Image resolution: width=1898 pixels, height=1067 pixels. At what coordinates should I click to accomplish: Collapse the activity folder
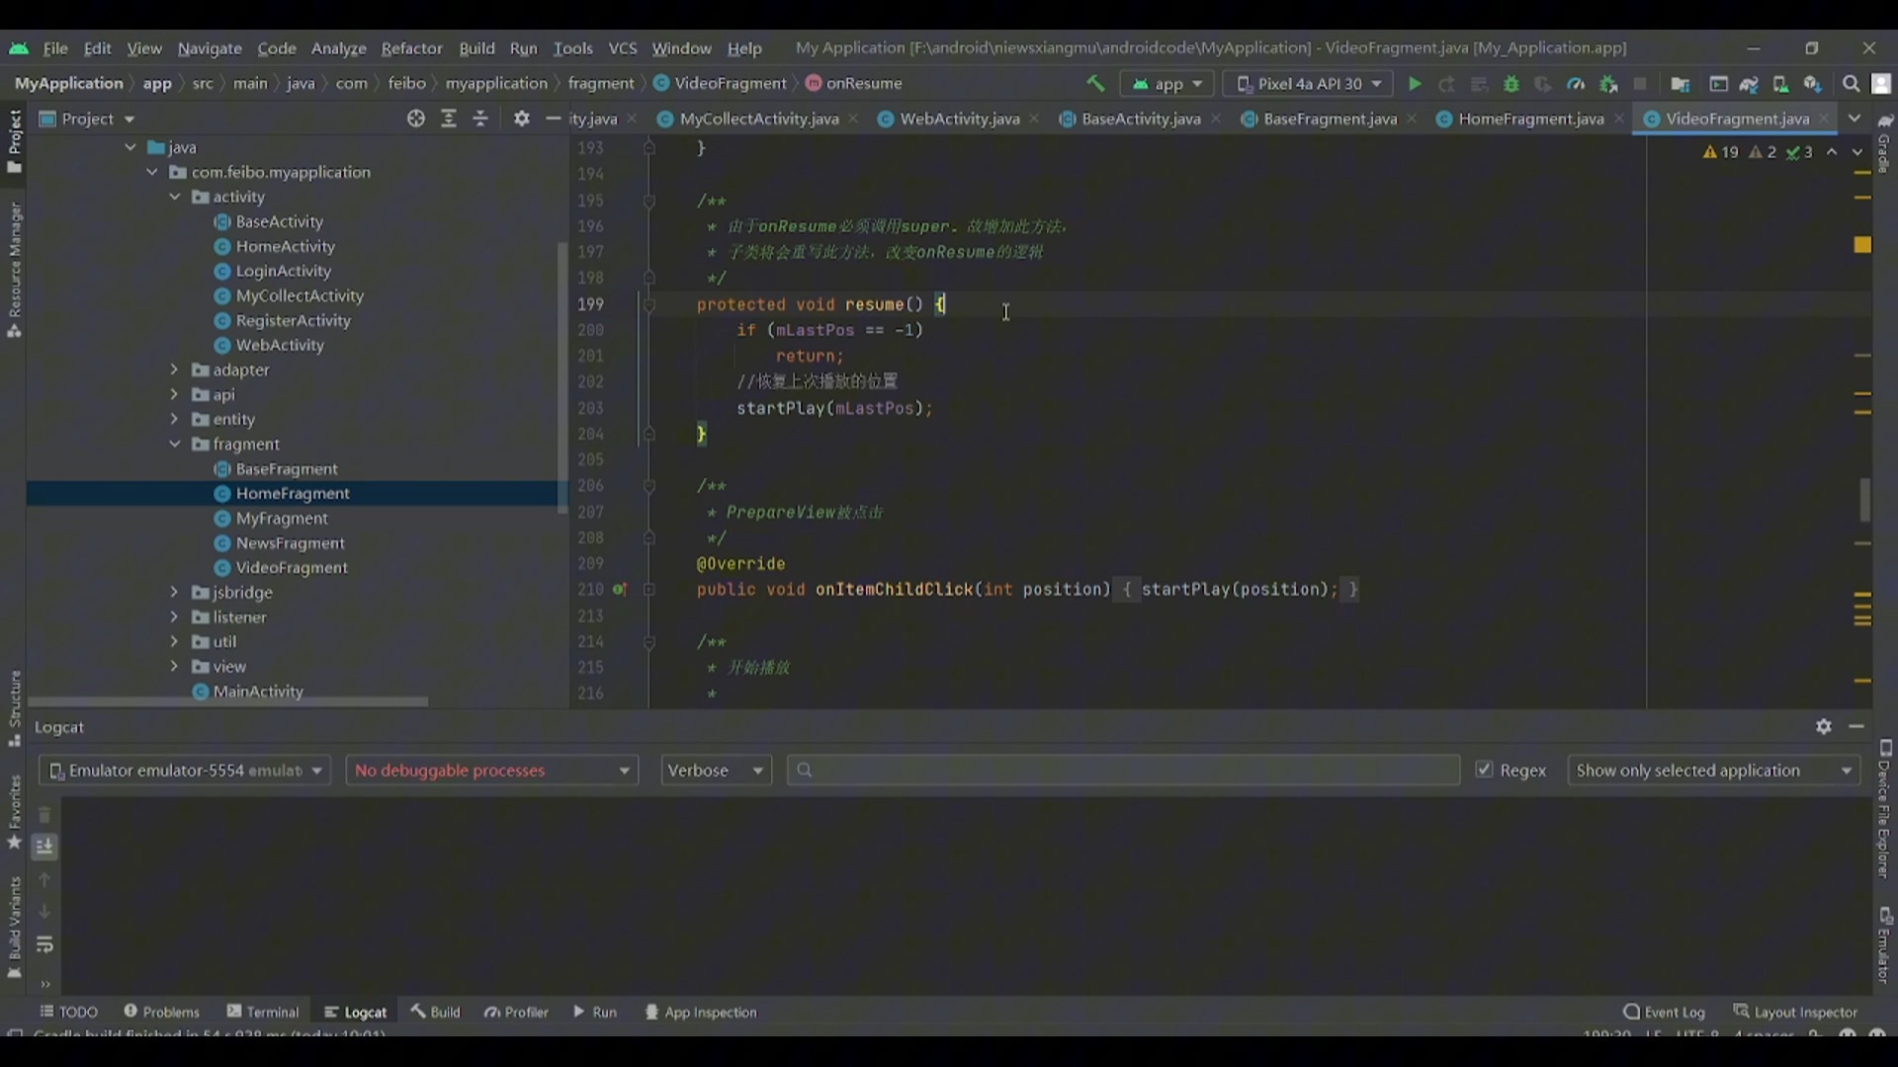(174, 197)
